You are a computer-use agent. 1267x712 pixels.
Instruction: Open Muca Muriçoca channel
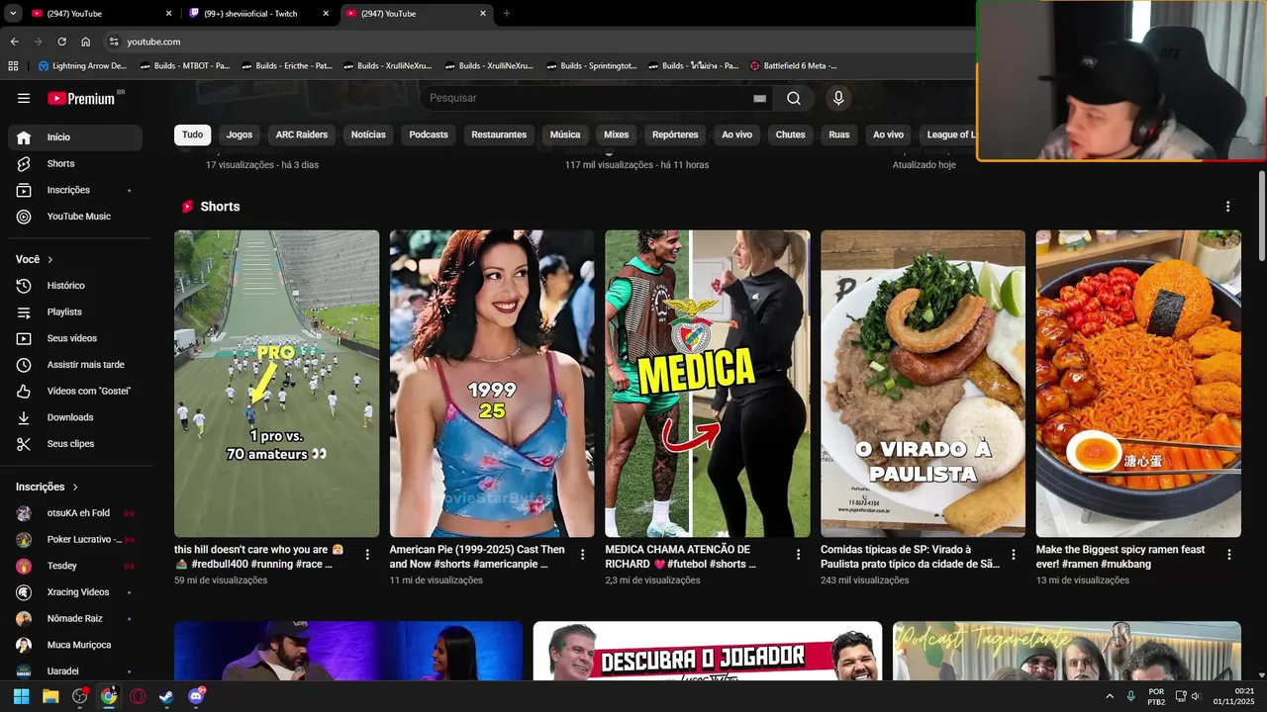tap(75, 645)
